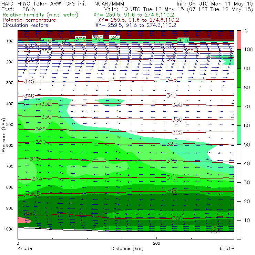This screenshot has height=255, width=255.
Task: Click the '200' distance axis tick label
Action: 156,243
